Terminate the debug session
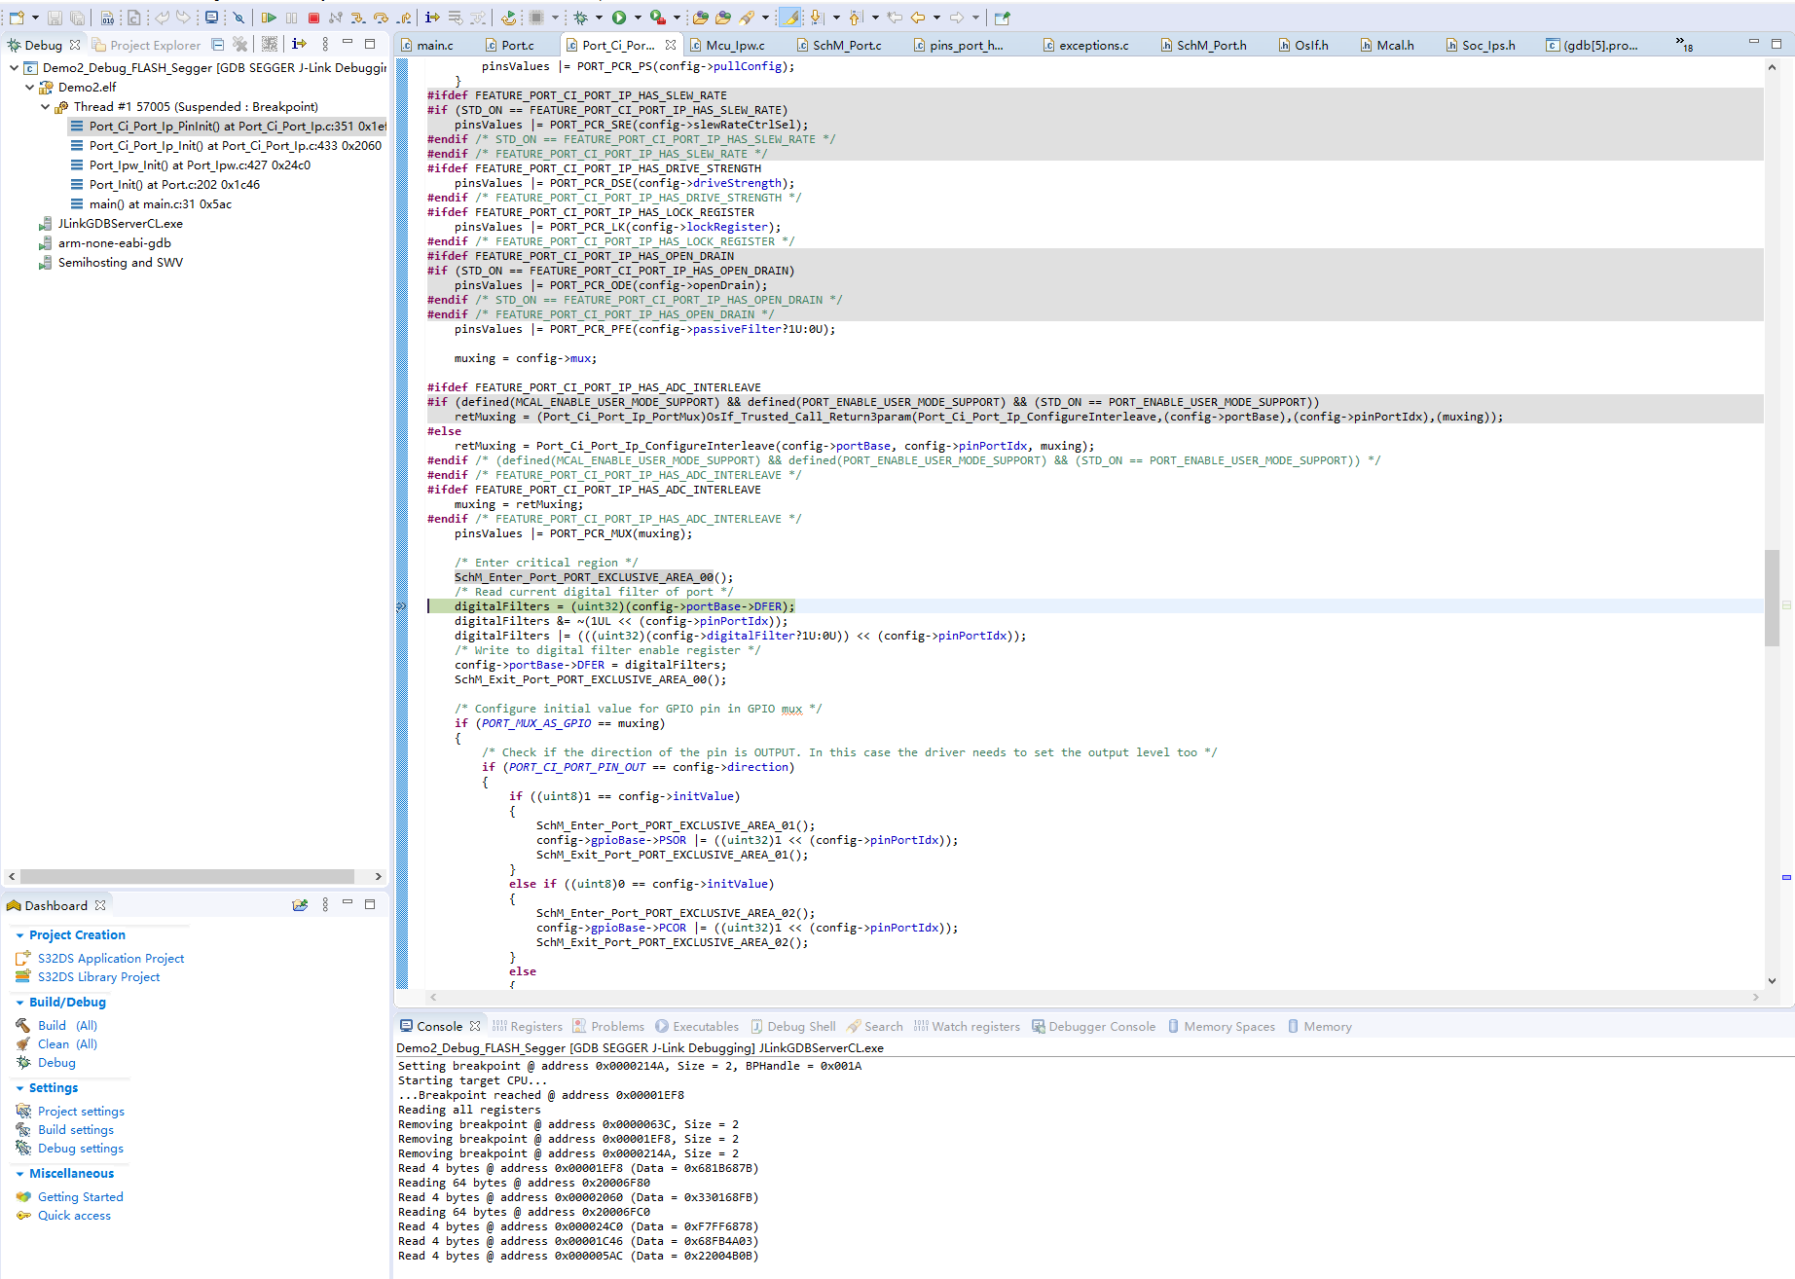 tap(313, 17)
